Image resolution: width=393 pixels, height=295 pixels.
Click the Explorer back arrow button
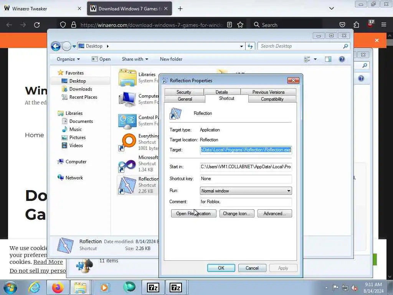coord(56,46)
